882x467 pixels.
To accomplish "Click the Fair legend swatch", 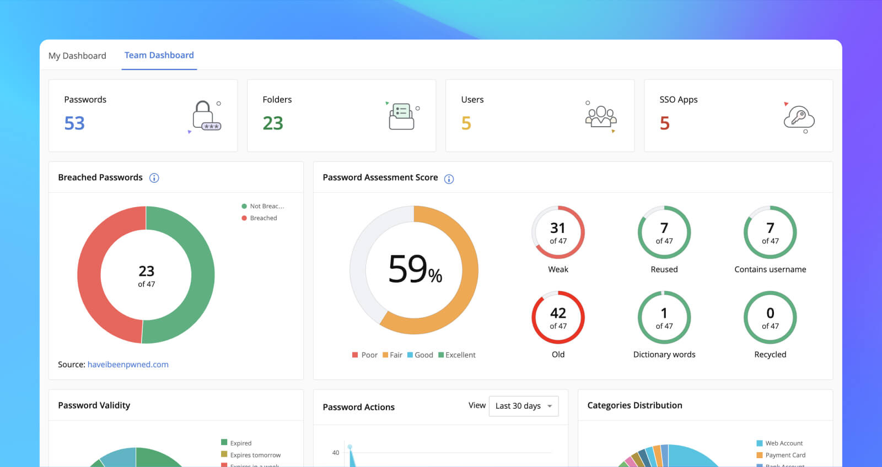I will point(386,355).
